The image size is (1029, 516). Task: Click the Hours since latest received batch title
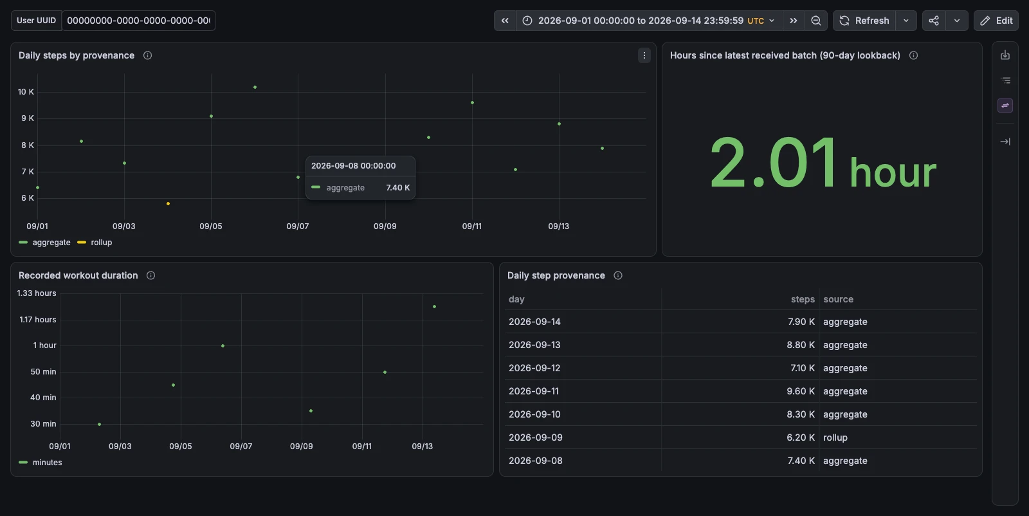click(785, 55)
